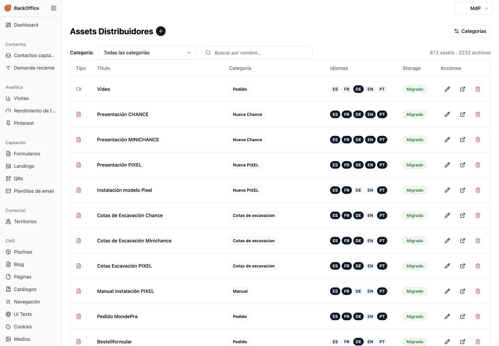This screenshot has width=499, height=346.
Task: Toggle FR language on Pedido MondePra
Action: click(347, 317)
